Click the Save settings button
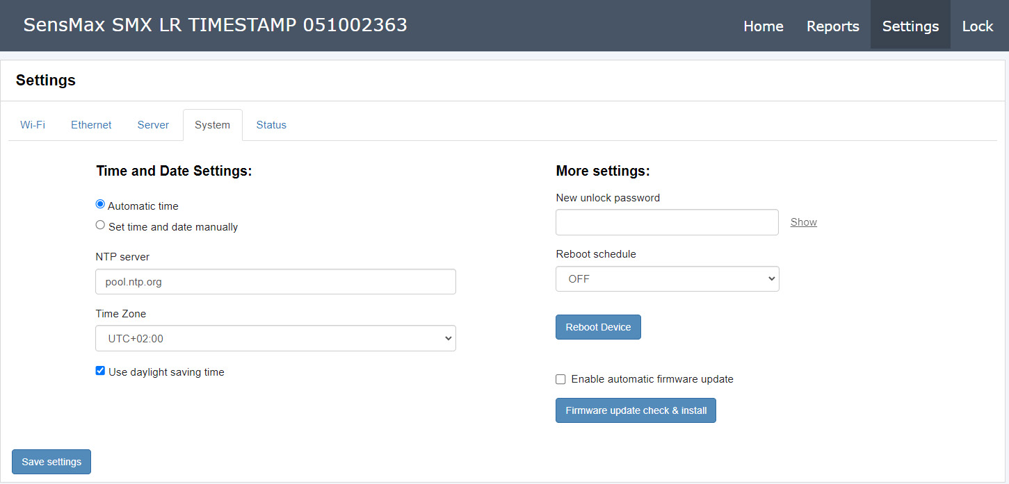This screenshot has width=1009, height=484. tap(51, 462)
